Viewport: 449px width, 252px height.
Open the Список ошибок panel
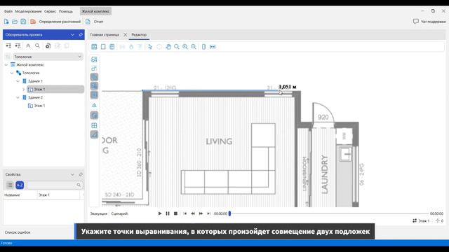coord(18,232)
